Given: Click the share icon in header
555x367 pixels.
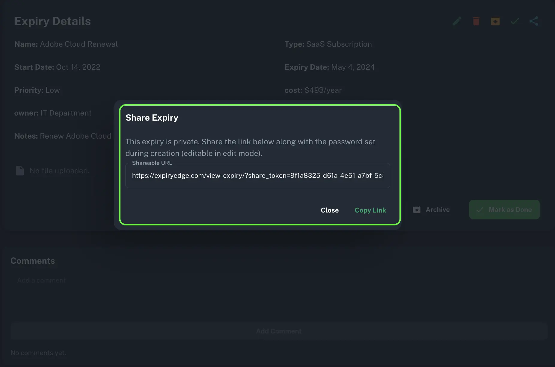Looking at the screenshot, I should pos(534,21).
